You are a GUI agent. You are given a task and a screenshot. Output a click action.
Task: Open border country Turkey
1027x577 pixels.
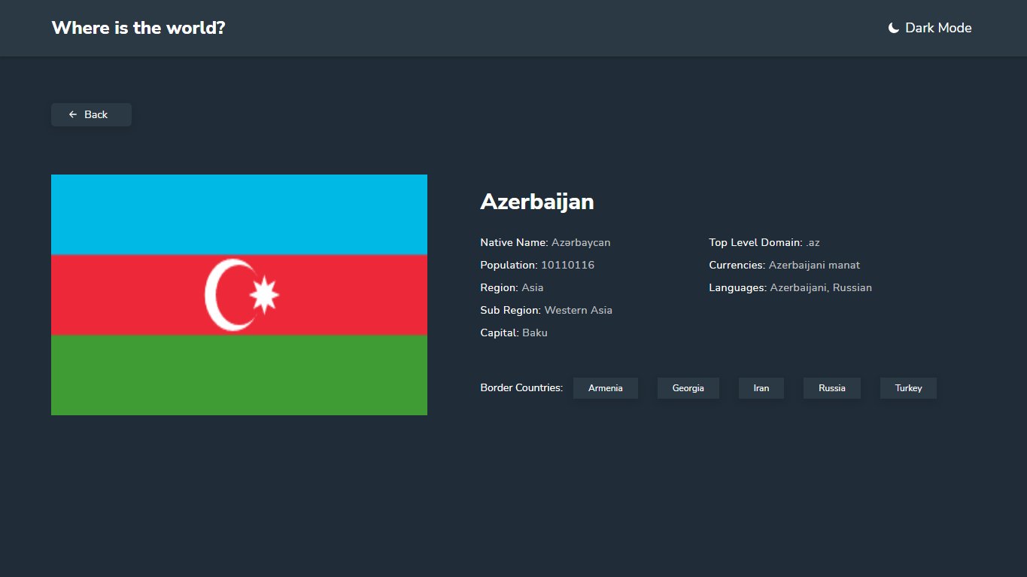point(907,388)
